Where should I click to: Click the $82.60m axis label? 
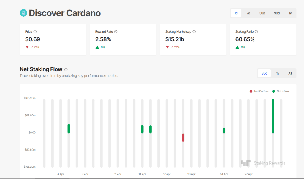[30, 115]
